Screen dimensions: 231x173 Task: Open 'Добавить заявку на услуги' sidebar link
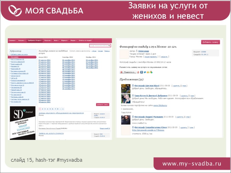click(x=19, y=54)
